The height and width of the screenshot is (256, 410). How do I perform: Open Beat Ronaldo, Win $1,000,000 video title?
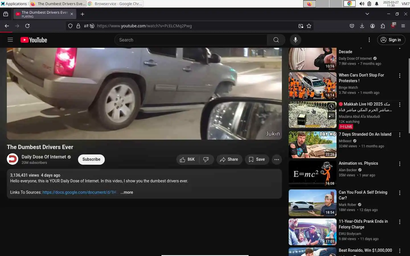coord(365,250)
